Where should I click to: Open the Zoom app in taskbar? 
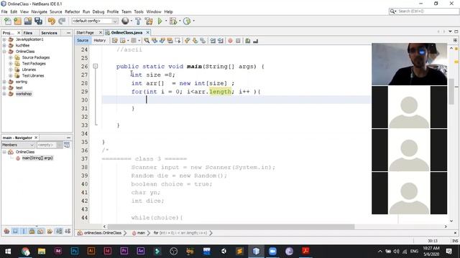pyautogui.click(x=272, y=251)
